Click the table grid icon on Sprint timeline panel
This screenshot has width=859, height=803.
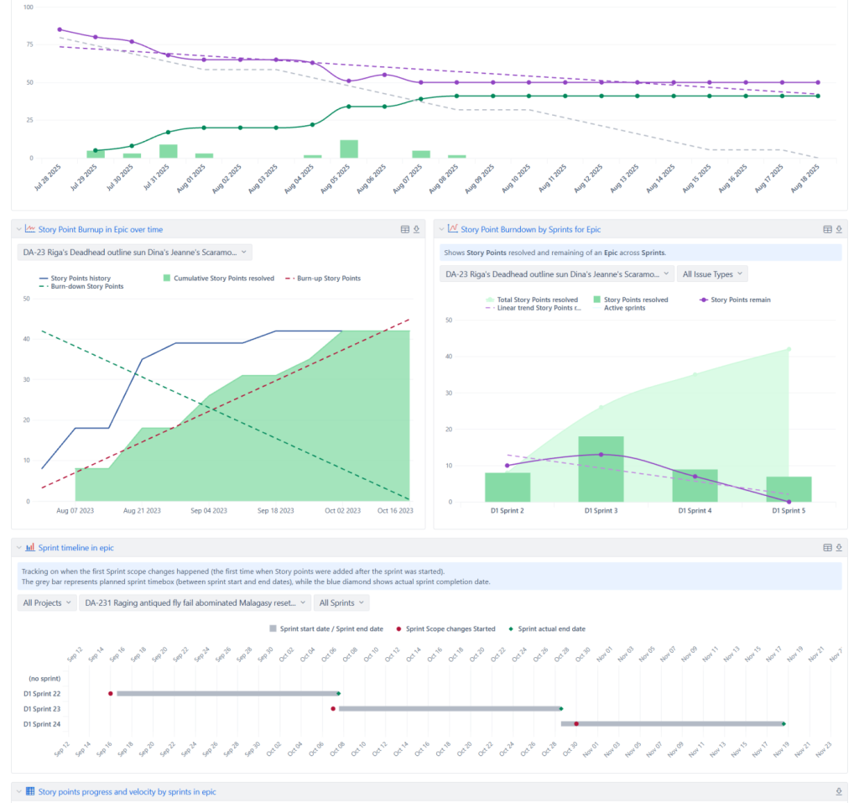pyautogui.click(x=827, y=545)
